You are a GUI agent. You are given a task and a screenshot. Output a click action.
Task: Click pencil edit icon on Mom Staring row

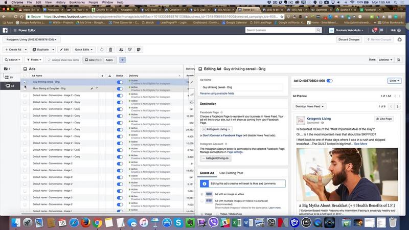click(92, 88)
